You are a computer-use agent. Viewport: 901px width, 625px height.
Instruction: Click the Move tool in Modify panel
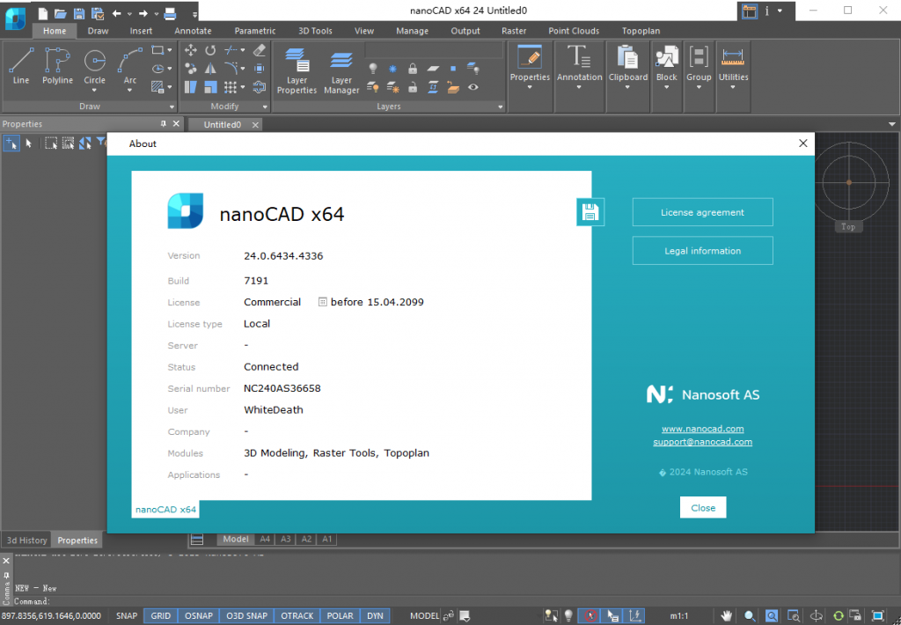(x=191, y=50)
